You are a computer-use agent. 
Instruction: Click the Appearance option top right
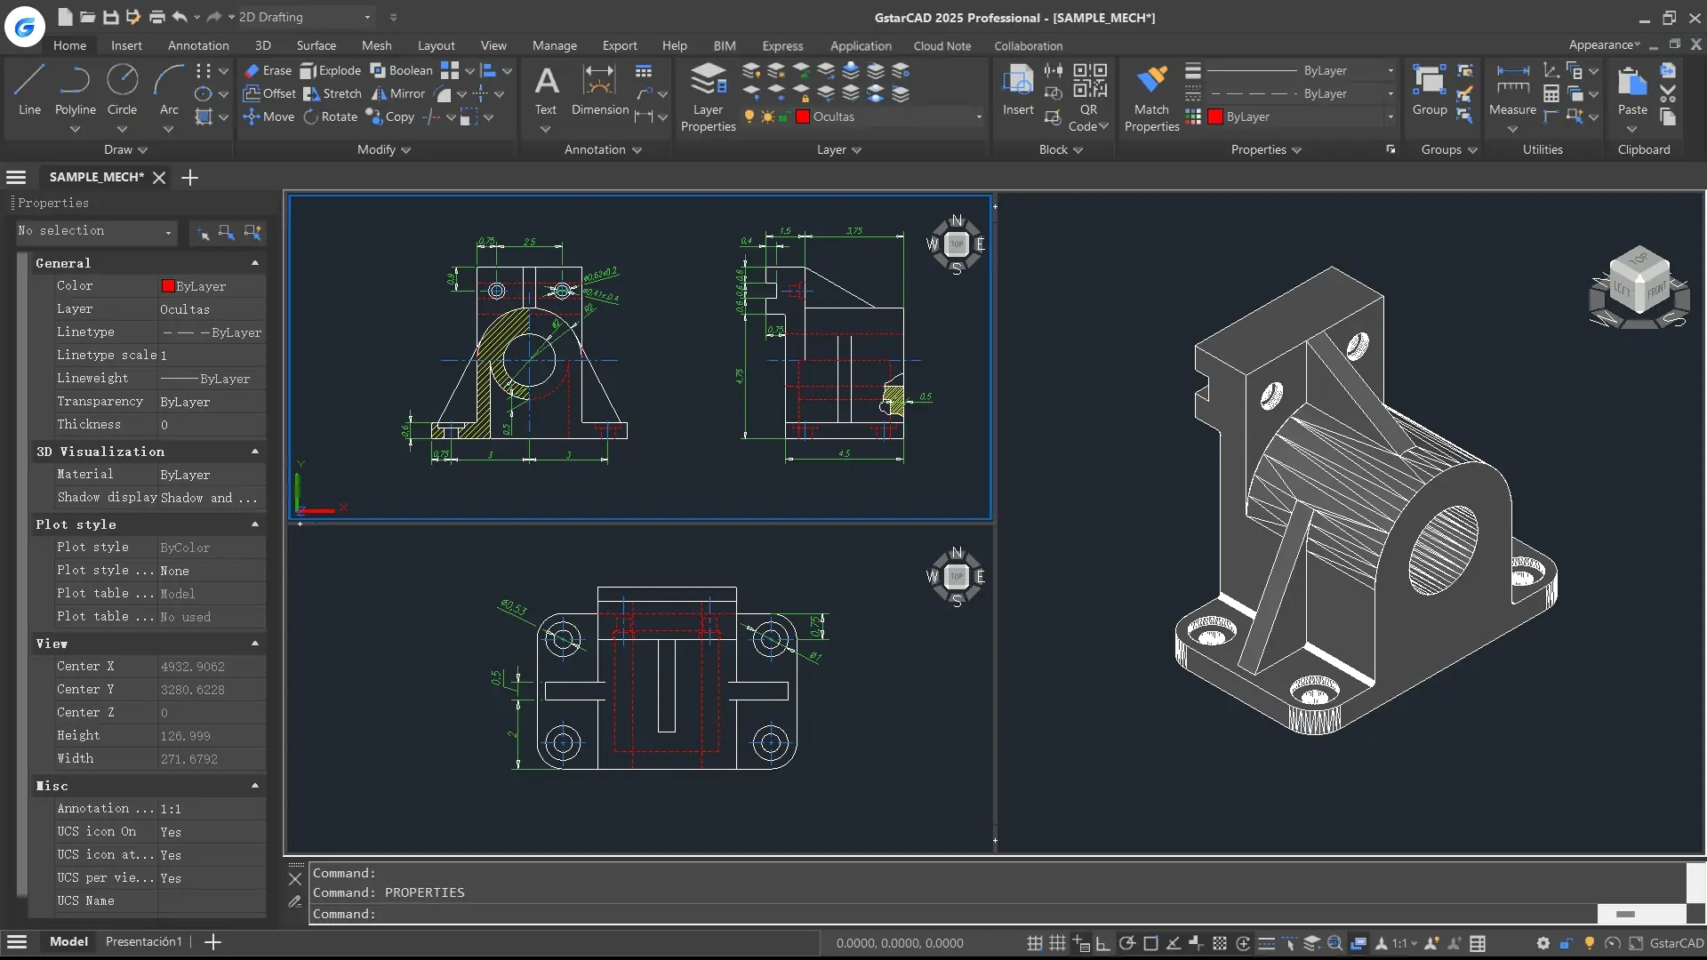point(1602,44)
